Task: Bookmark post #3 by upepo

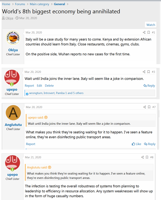Action: coord(149,72)
